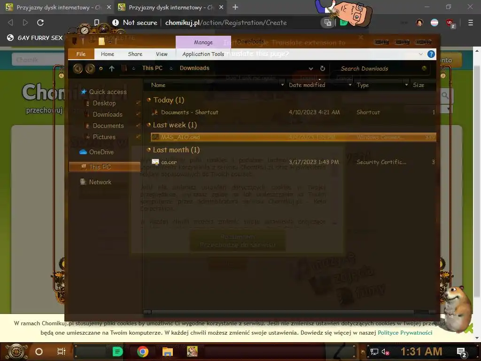Open the Type column filter dropdown

pyautogui.click(x=406, y=85)
